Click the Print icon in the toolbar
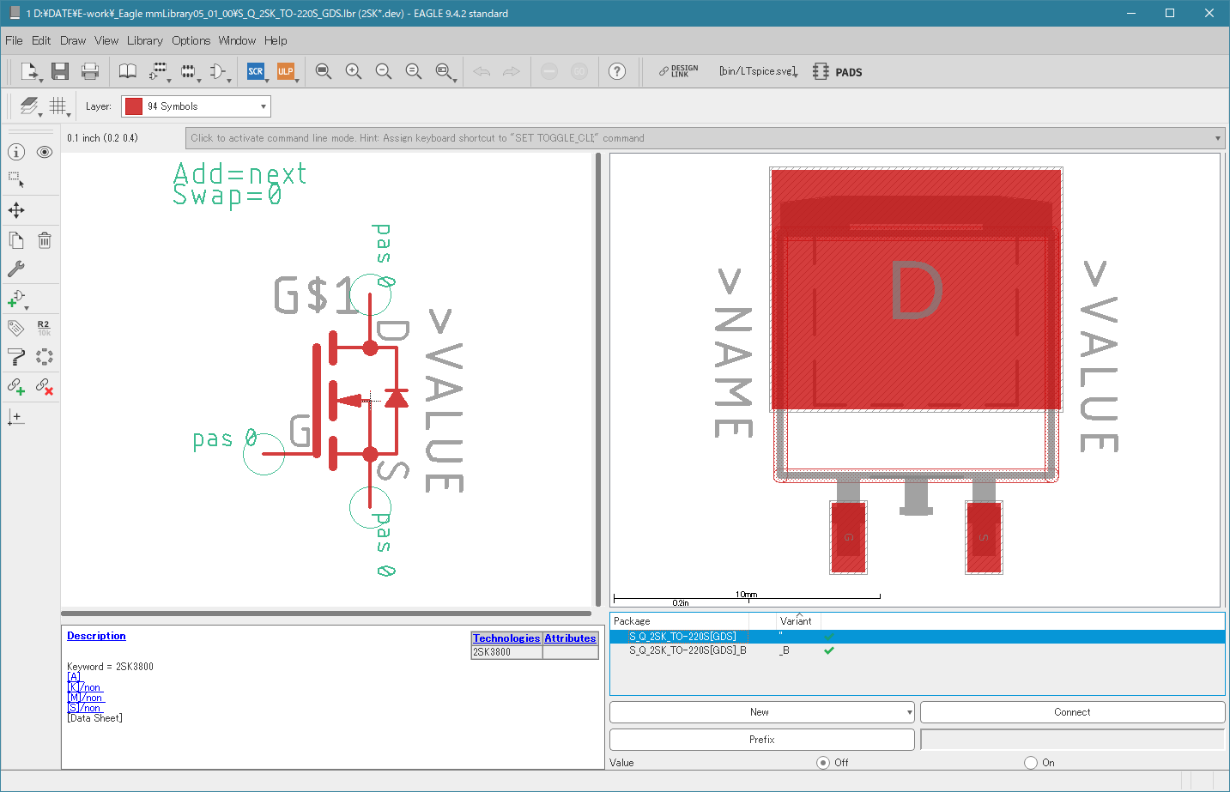The height and width of the screenshot is (792, 1230). [x=90, y=71]
